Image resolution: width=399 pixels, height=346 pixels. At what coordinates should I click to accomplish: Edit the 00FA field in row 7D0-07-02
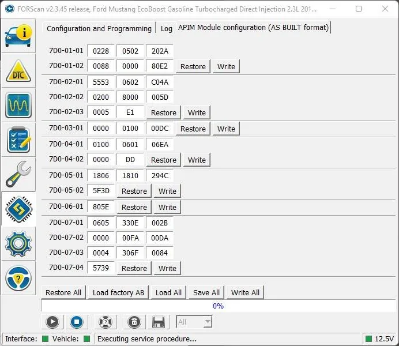click(130, 238)
